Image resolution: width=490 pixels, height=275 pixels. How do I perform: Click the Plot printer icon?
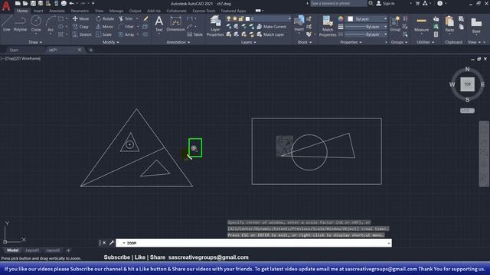pyautogui.click(x=64, y=3)
